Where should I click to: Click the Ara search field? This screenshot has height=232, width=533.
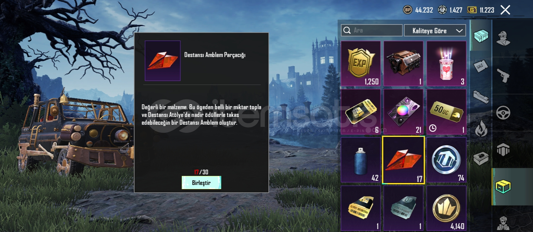pyautogui.click(x=372, y=30)
